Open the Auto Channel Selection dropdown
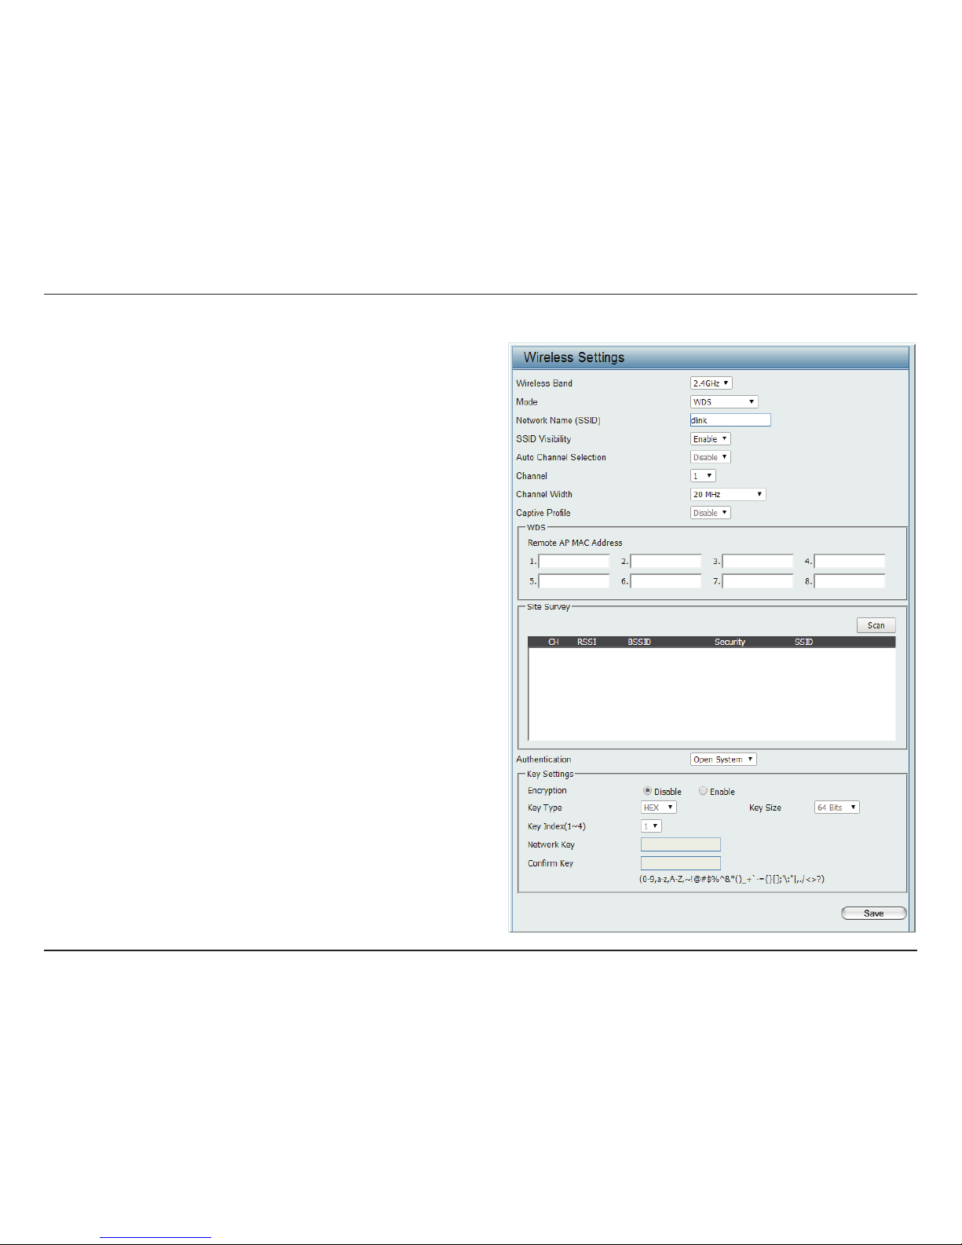 [x=711, y=457]
